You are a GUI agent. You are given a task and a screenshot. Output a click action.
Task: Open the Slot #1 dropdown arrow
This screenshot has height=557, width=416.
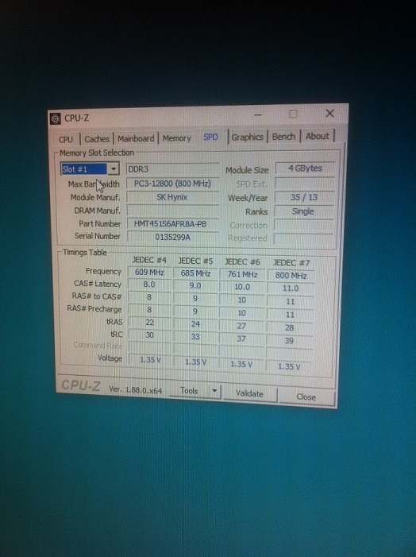(x=114, y=168)
